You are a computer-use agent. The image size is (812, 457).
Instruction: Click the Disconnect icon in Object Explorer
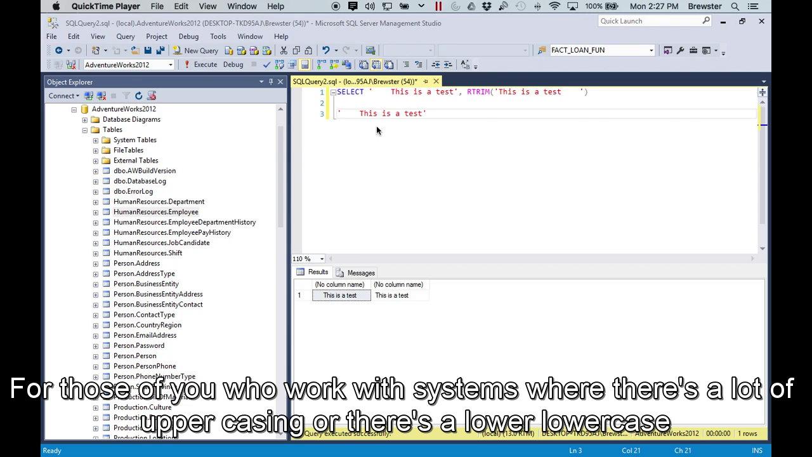point(101,96)
